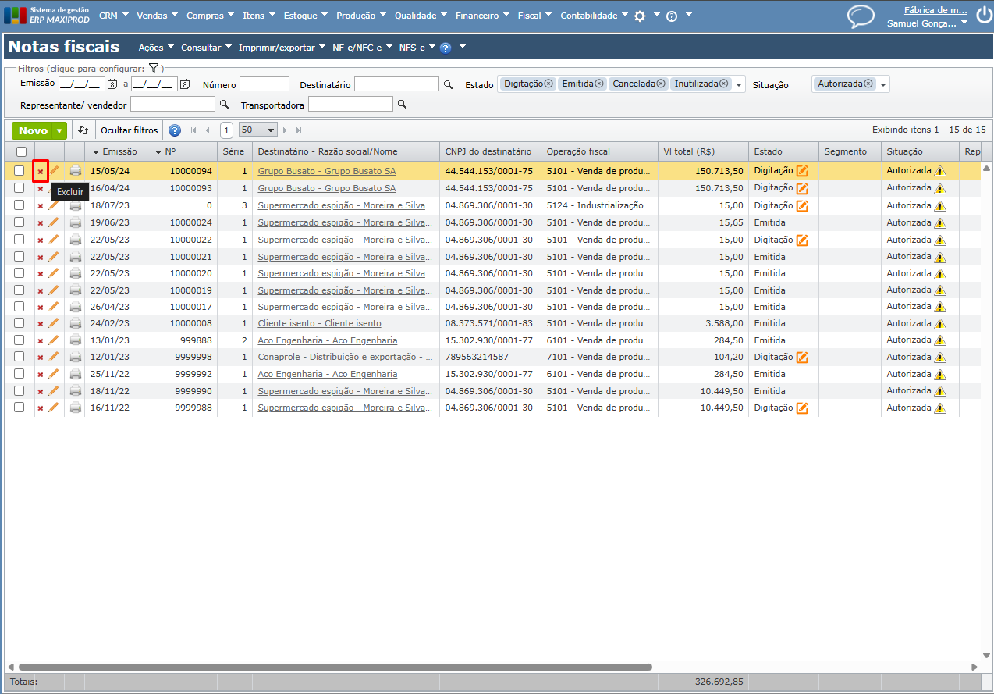Open the Imprimir/exportar dropdown menu

(282, 48)
